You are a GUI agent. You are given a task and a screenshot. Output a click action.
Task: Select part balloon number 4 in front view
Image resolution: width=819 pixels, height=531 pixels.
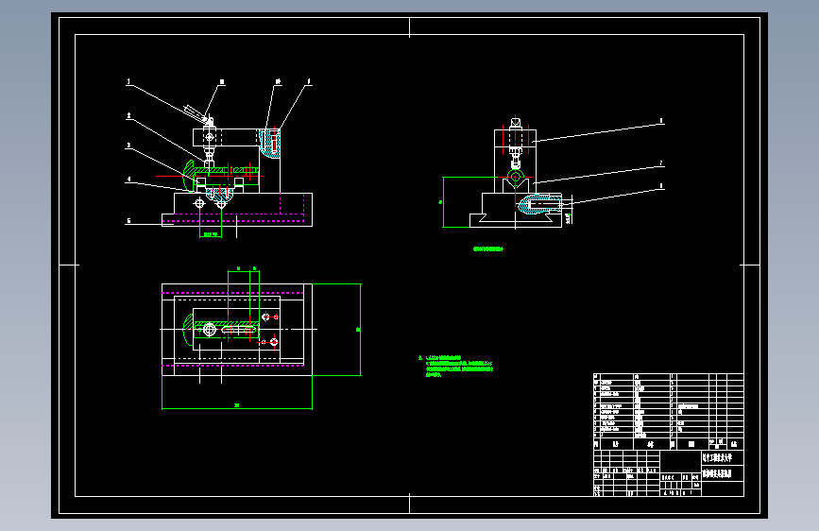click(x=128, y=180)
